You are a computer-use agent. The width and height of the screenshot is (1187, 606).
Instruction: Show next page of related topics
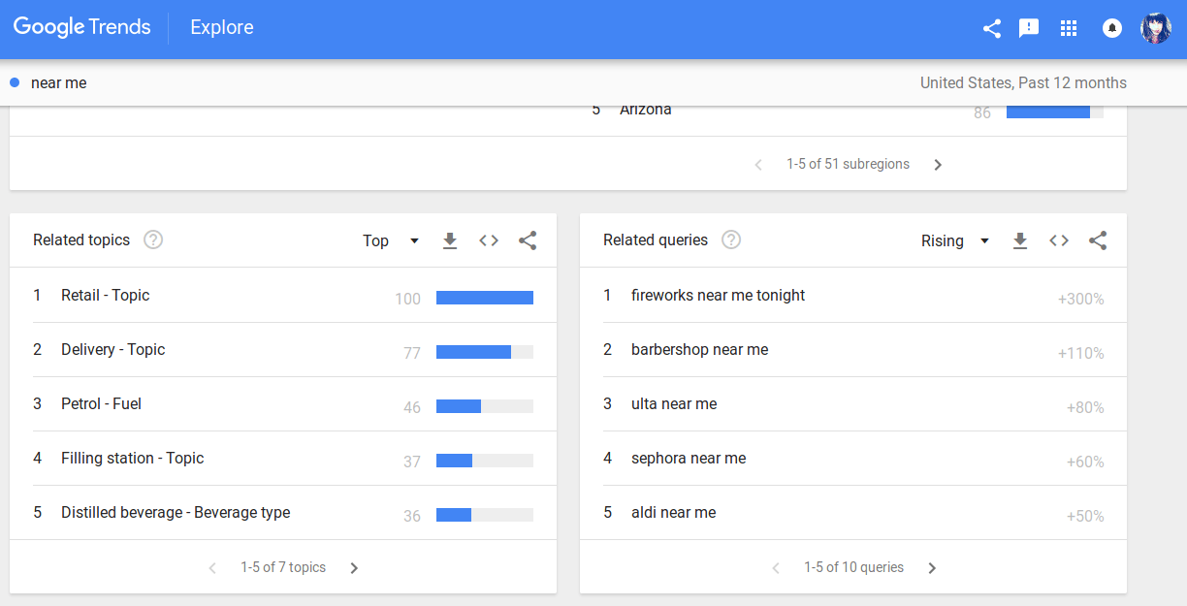(354, 568)
